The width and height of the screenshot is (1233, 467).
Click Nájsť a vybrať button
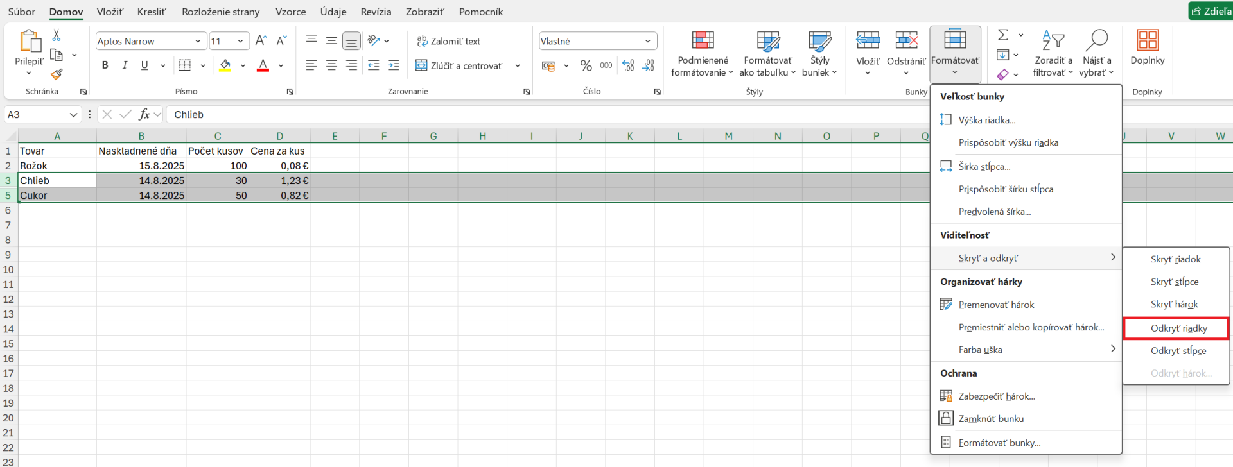[1096, 54]
